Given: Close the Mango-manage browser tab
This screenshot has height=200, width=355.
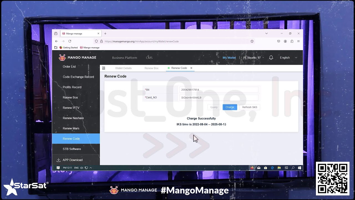Looking at the screenshot, I should click(x=98, y=34).
